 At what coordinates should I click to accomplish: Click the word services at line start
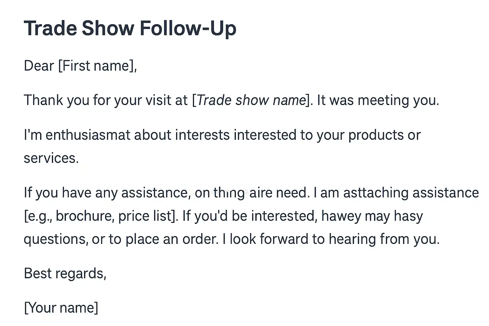click(51, 158)
